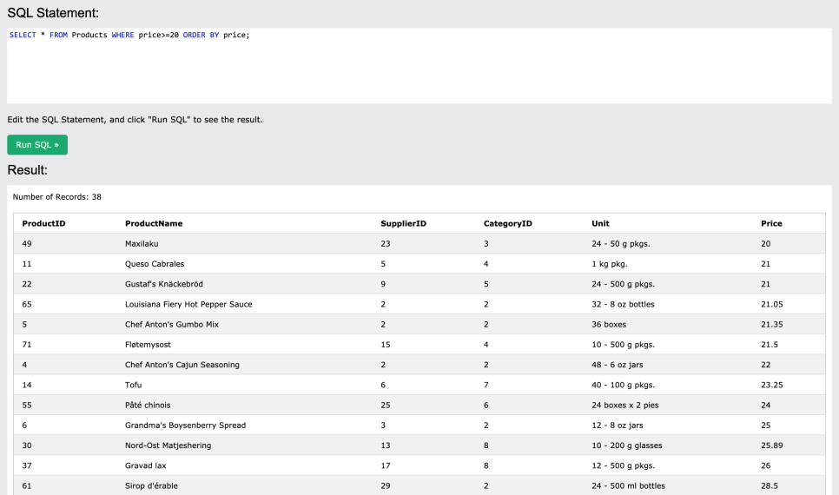839x495 pixels.
Task: Click the unit 48 - 6 oz jars
Action: (x=618, y=365)
